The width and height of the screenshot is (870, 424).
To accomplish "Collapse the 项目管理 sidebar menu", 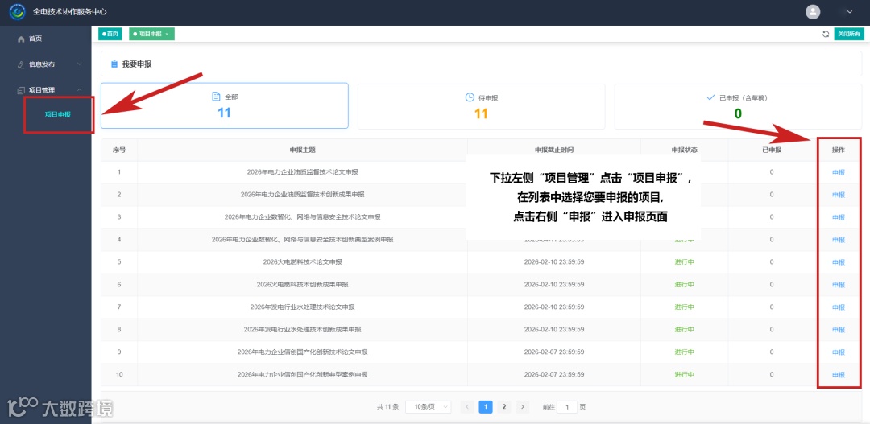I will 45,90.
